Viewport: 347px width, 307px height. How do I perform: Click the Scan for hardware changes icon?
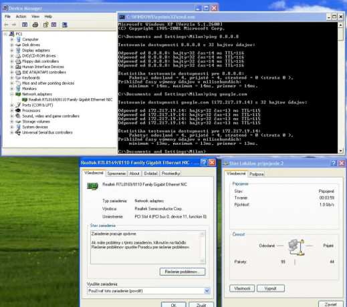[x=65, y=25]
